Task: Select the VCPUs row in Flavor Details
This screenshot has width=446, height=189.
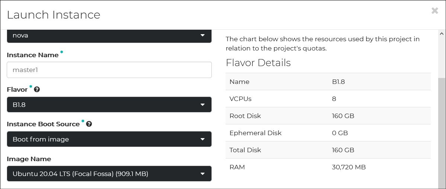Action: (328, 99)
